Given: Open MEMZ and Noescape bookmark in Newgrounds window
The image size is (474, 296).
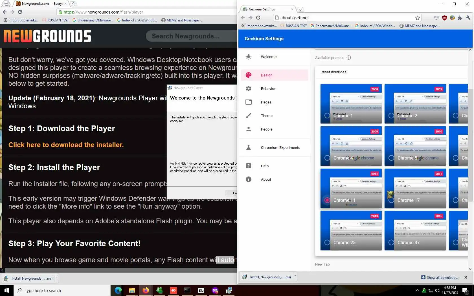Looking at the screenshot, I should coord(182,20).
